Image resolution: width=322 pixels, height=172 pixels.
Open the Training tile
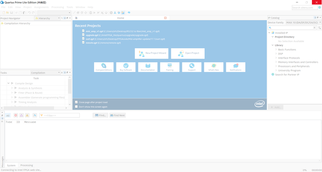point(170,67)
